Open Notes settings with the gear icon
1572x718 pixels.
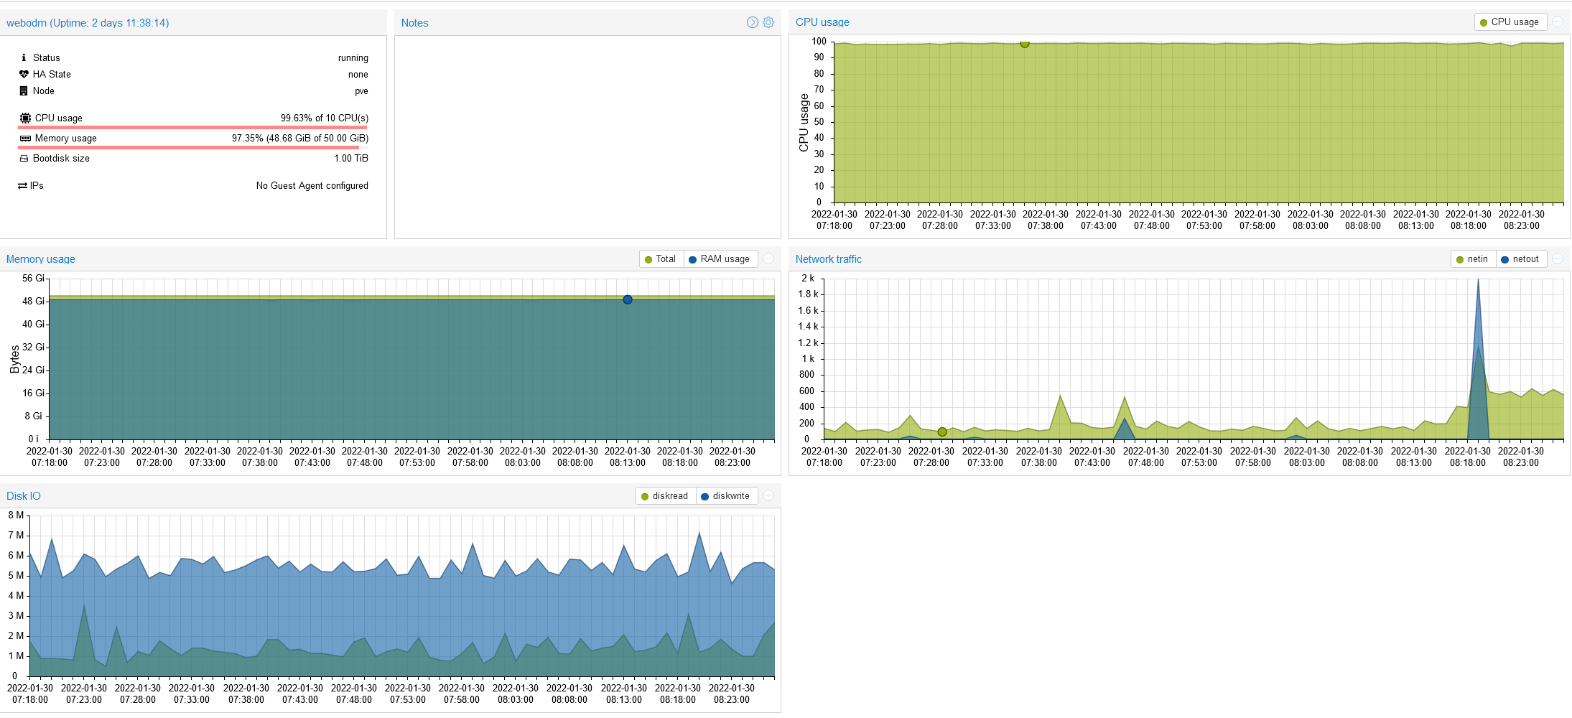pos(768,22)
